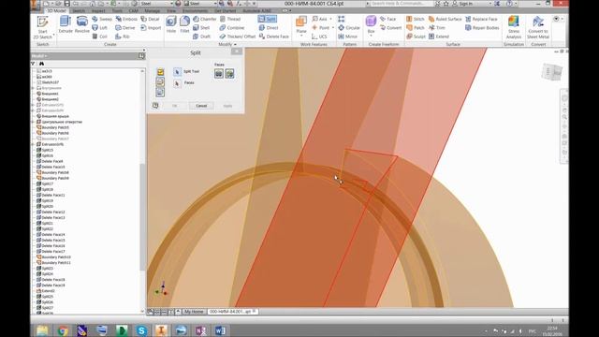Select the Emboss tool
Screen dimensions: 599x337
(x=126, y=19)
